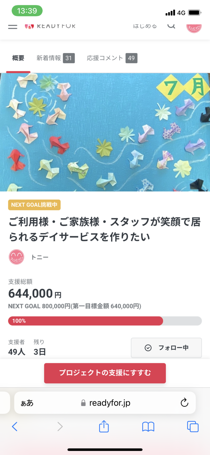Tap the はじめる link

pos(145,26)
